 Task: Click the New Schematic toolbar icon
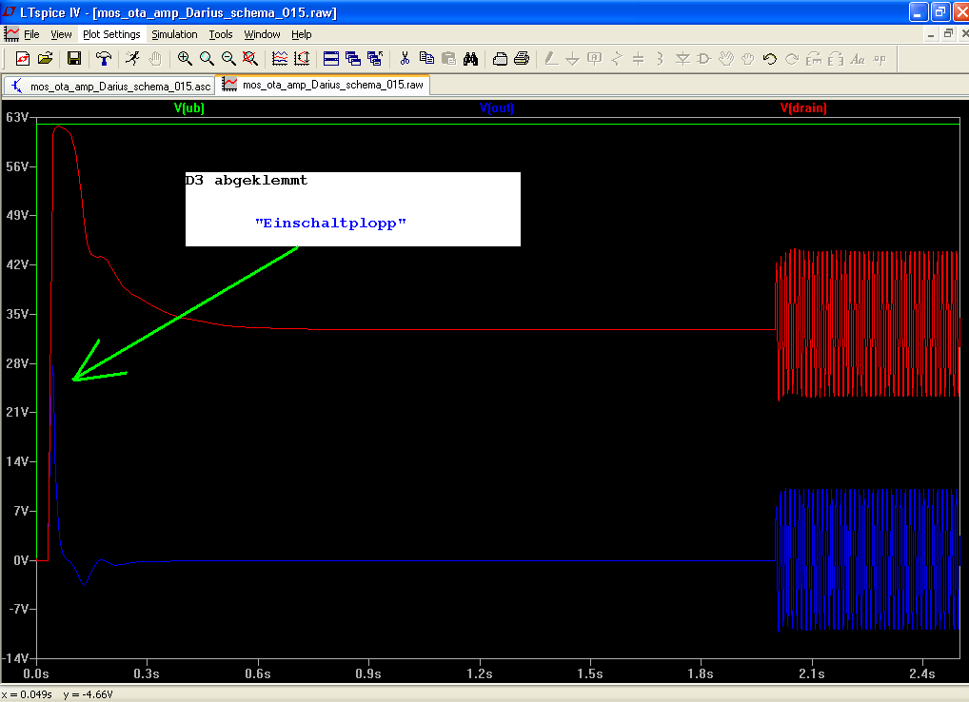(23, 59)
